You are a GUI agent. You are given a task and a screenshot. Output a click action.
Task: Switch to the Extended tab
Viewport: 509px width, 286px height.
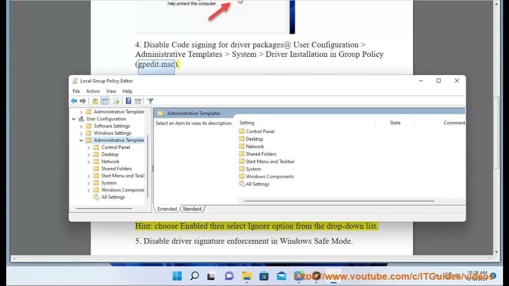167,209
